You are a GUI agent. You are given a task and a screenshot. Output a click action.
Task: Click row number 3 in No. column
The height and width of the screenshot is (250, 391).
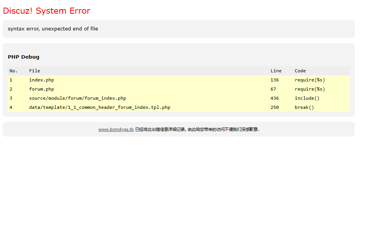11,98
